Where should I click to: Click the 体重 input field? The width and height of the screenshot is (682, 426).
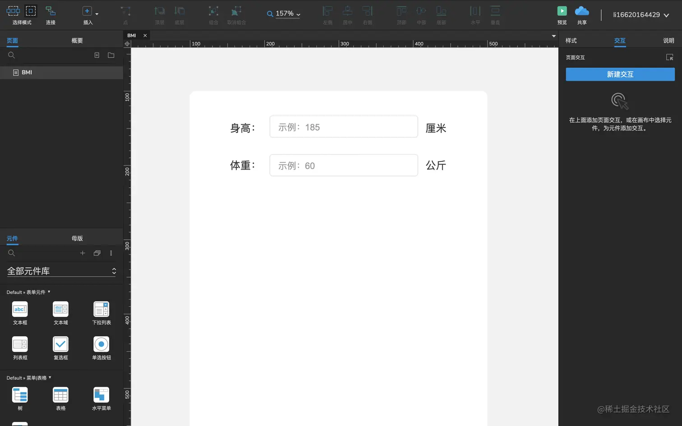point(344,165)
